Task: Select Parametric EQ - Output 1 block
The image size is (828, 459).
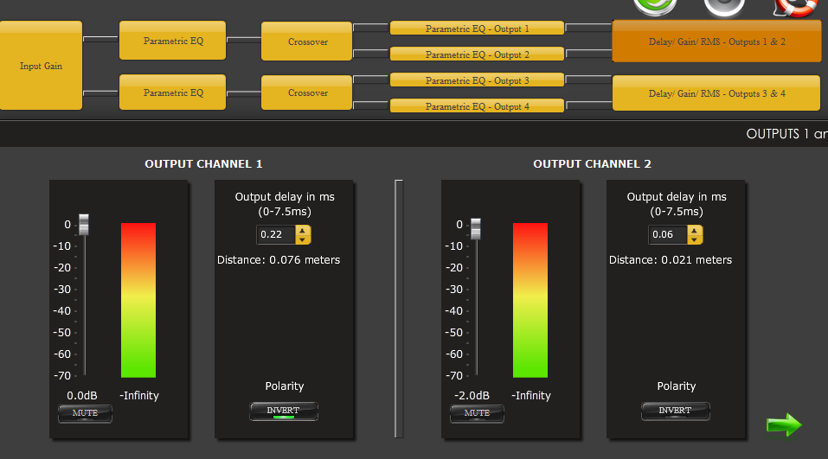Action: (x=477, y=29)
